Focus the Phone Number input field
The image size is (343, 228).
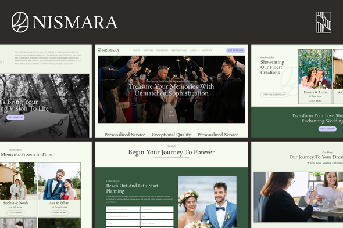point(157,209)
